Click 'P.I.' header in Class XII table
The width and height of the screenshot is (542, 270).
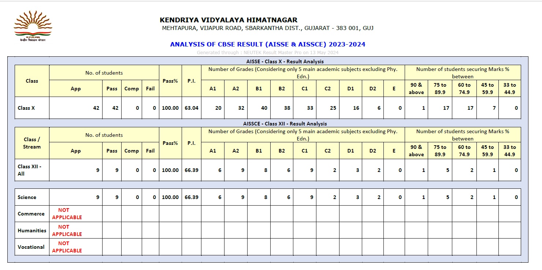pos(192,143)
